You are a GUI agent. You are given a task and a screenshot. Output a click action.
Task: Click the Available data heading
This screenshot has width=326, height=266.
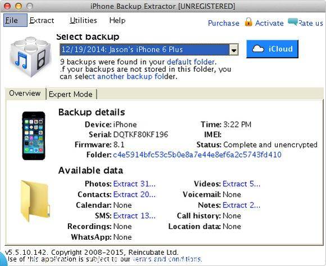90,171
